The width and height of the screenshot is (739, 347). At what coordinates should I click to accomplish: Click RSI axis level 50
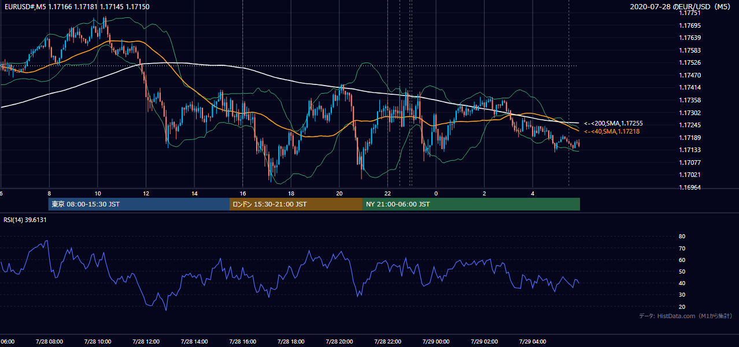(x=682, y=271)
